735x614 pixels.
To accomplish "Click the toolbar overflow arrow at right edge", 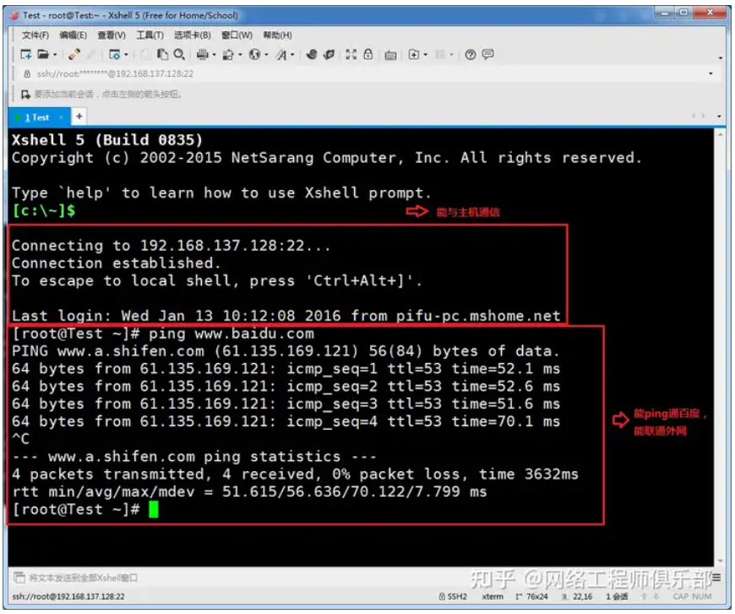I will pos(721,58).
